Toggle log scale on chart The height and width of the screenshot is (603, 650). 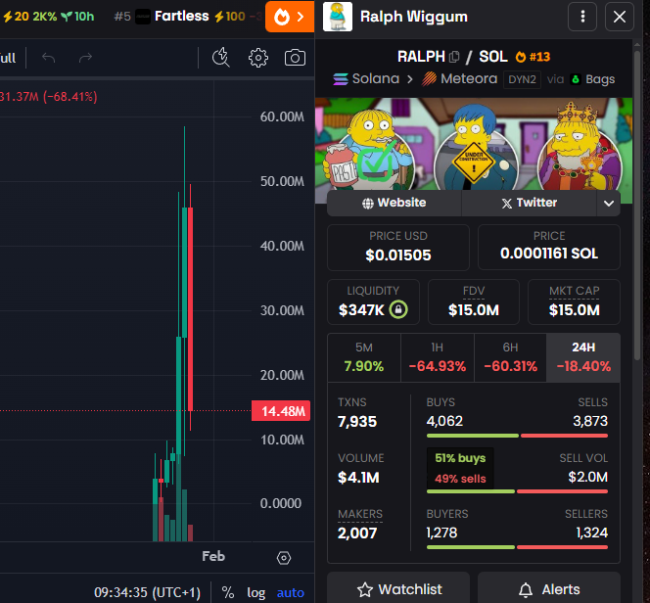tap(255, 592)
